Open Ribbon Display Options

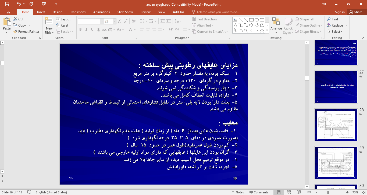coord(324,4)
